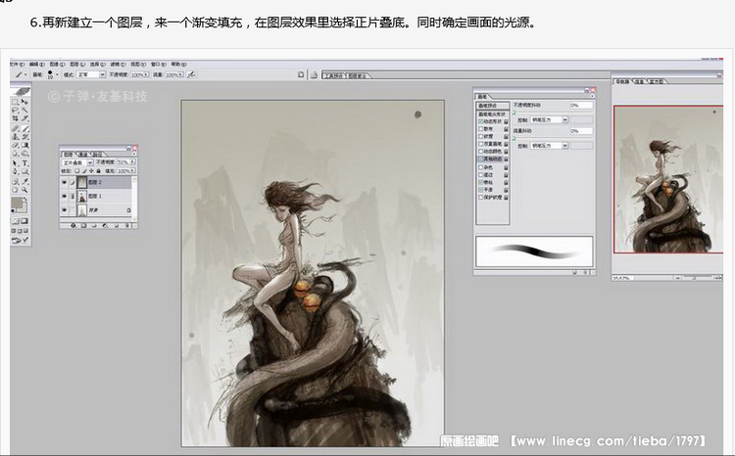Screen dimensions: 735x456
Task: Select the Gradient tool
Action: coord(24,145)
